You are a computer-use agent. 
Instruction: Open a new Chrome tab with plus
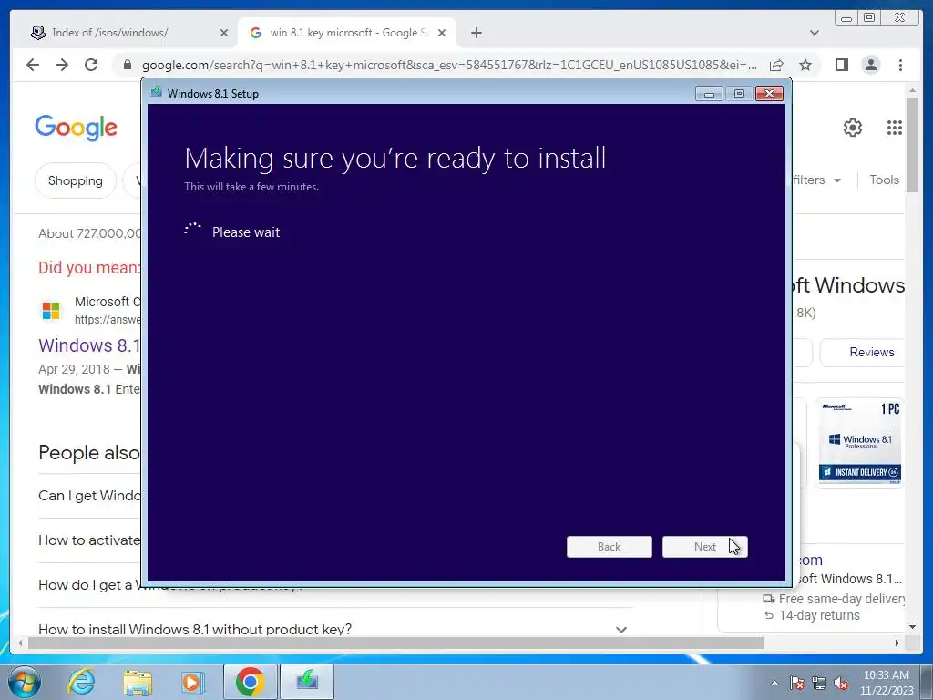(x=476, y=33)
